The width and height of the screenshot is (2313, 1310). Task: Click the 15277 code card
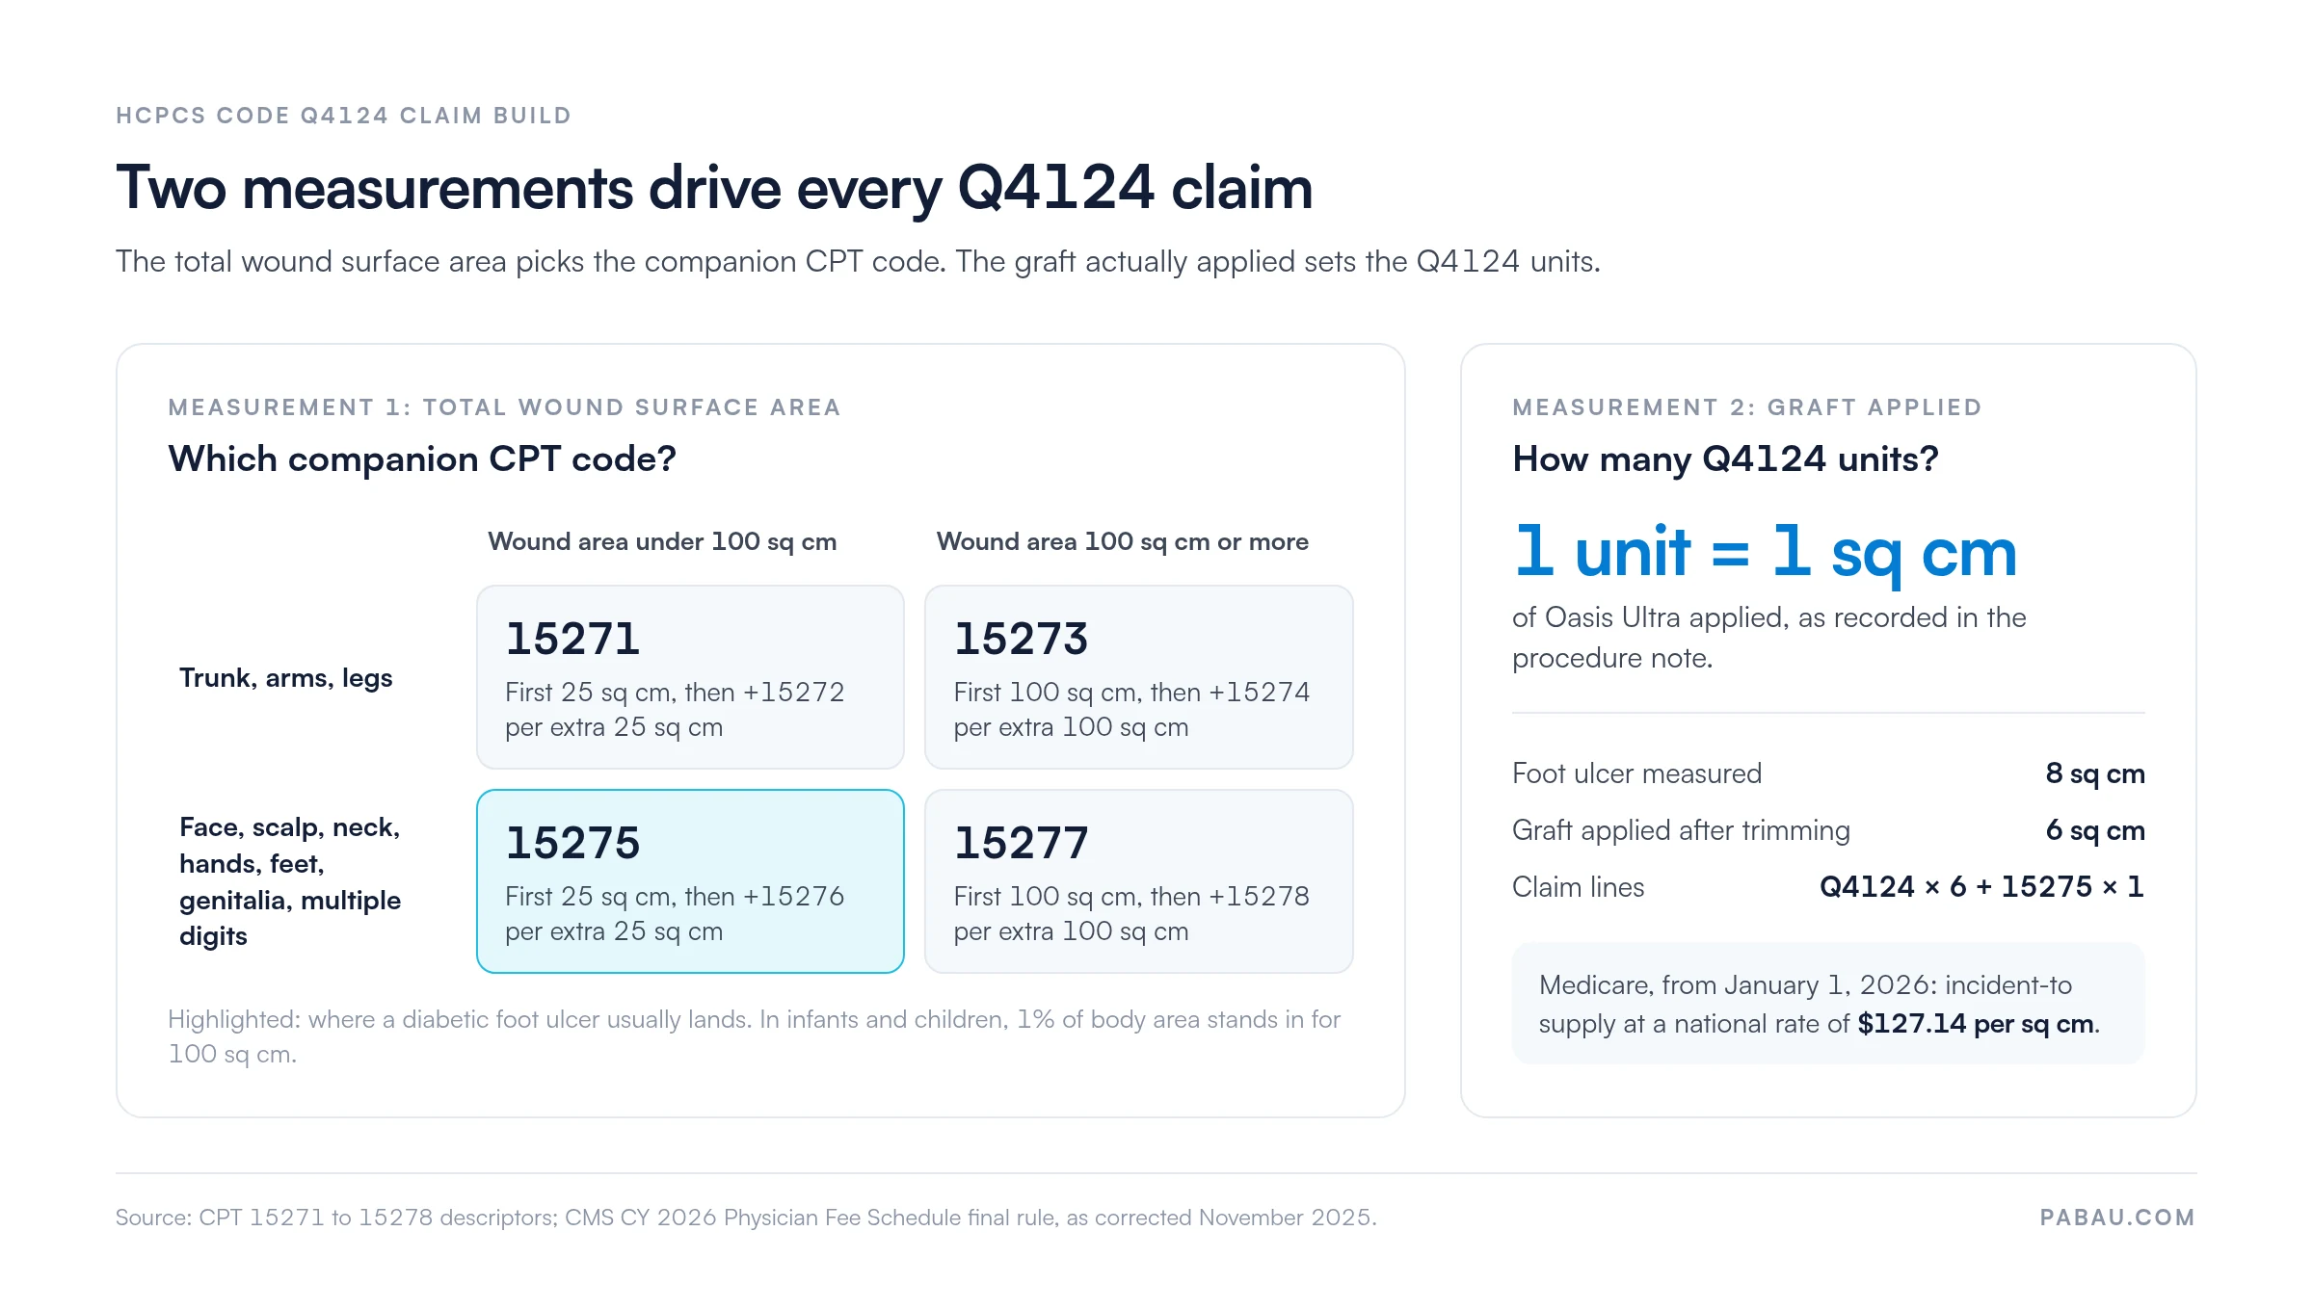tap(1138, 881)
